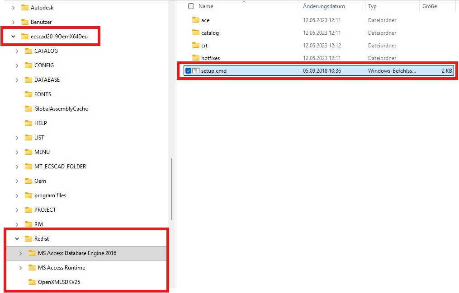
Task: Expand the Benutzer tree node
Action: pos(13,22)
